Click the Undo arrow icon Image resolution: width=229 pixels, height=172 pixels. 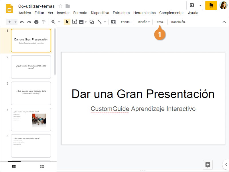[x=22, y=22]
